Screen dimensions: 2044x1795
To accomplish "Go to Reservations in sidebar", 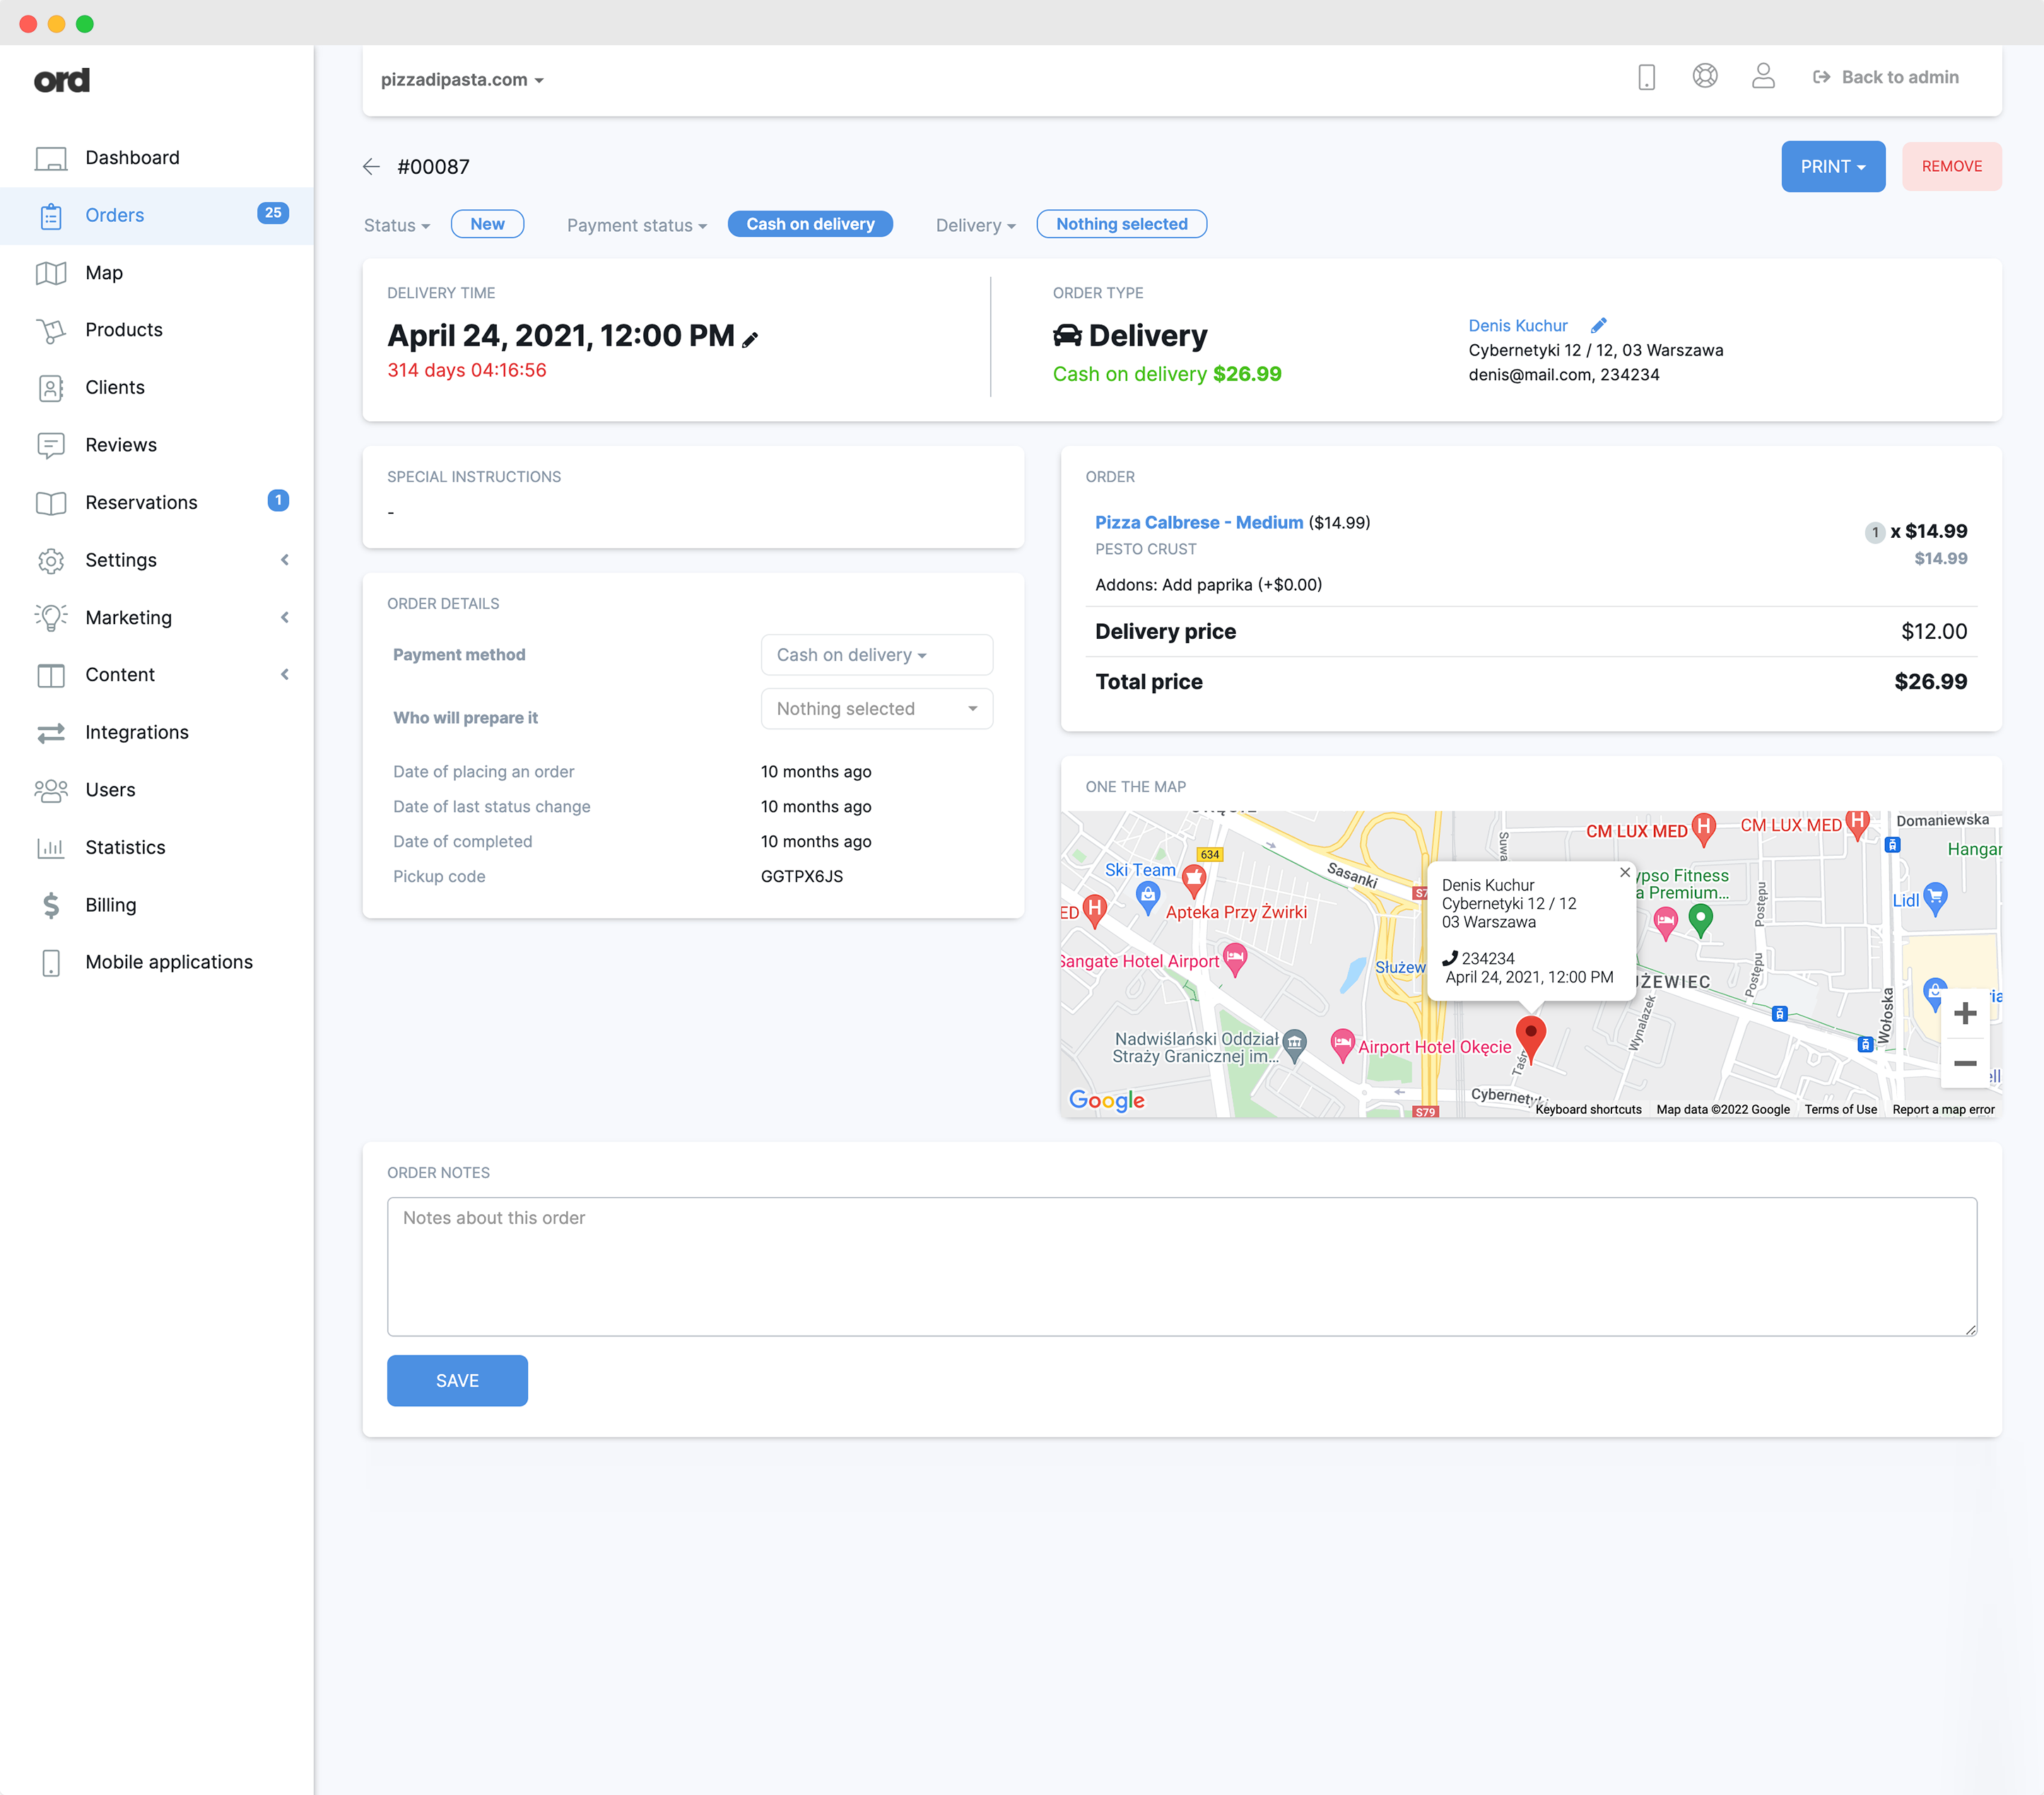I will 141,502.
